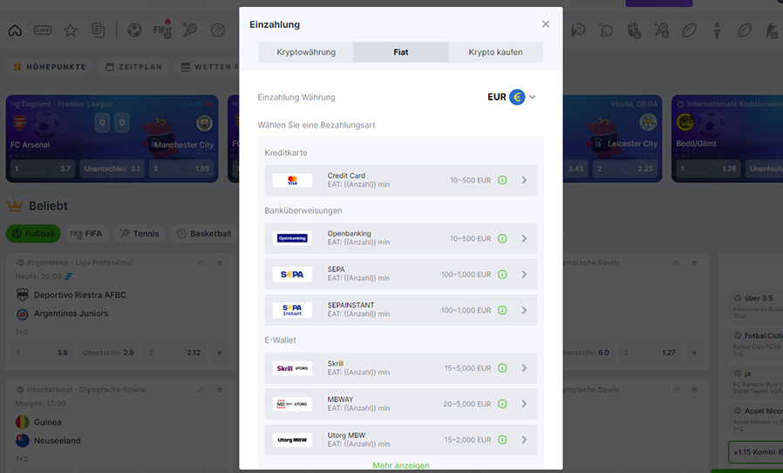Show info icon for SEPAINSTANT
The image size is (783, 473).
pos(502,310)
